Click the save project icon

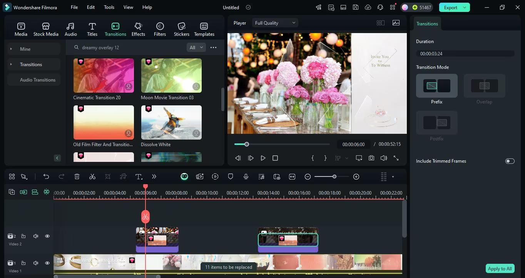(356, 7)
